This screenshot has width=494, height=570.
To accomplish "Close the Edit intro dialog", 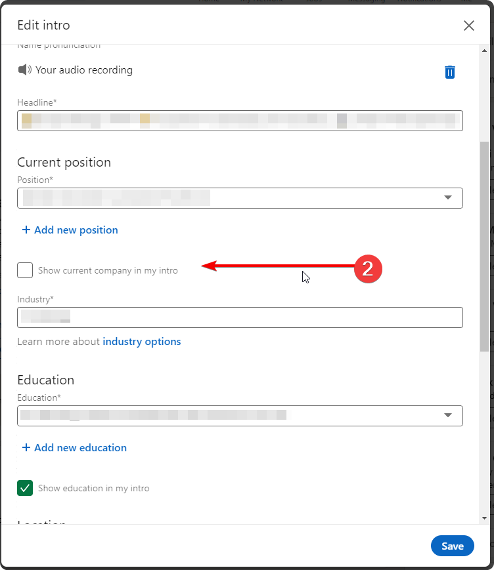I will point(468,26).
